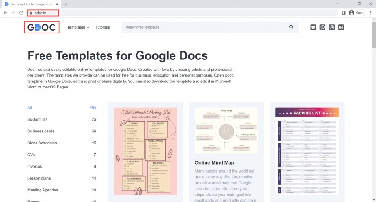This screenshot has height=202, width=376.
Task: Select the Class Schedules category
Action: point(42,143)
